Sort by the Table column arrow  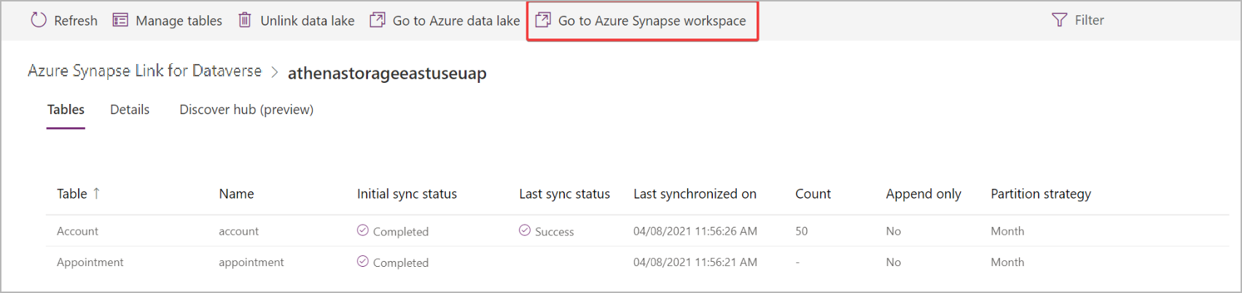point(96,193)
